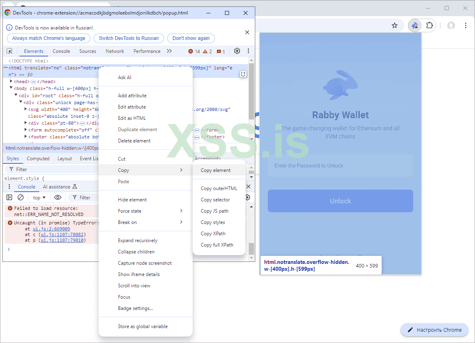Expand the div.pt-80 node
This screenshot has width=475, height=343.
click(x=25, y=123)
